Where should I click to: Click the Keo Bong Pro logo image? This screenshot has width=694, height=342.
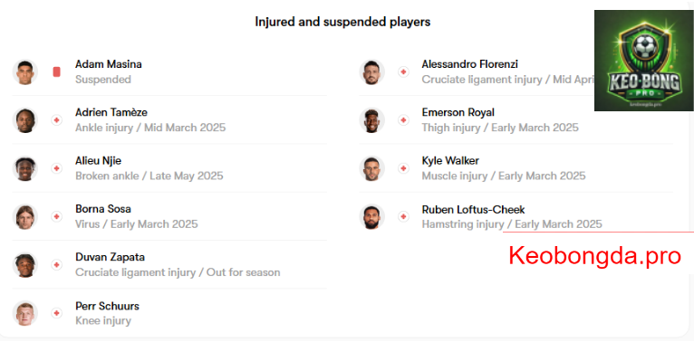643,61
